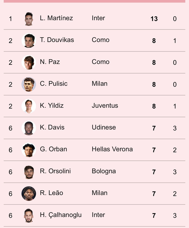Image resolution: width=189 pixels, height=228 pixels.
Task: Open H. Çalhanoglu's player photo
Action: (x=29, y=215)
